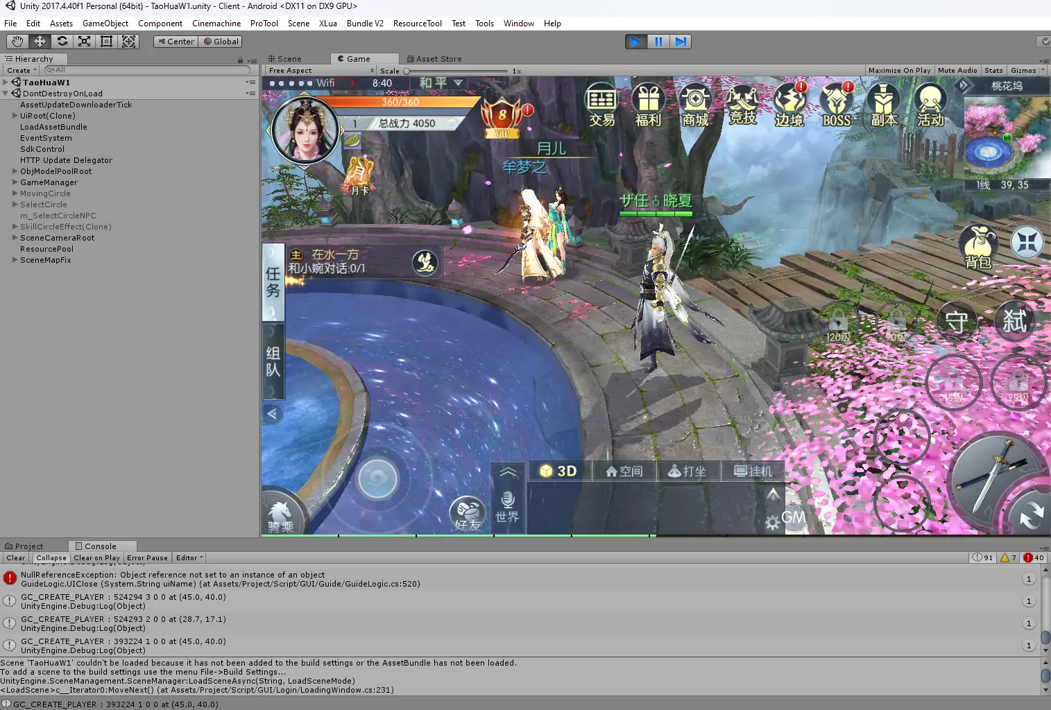The image size is (1051, 710).
Task: Toggle Error Pause
Action: [147, 557]
